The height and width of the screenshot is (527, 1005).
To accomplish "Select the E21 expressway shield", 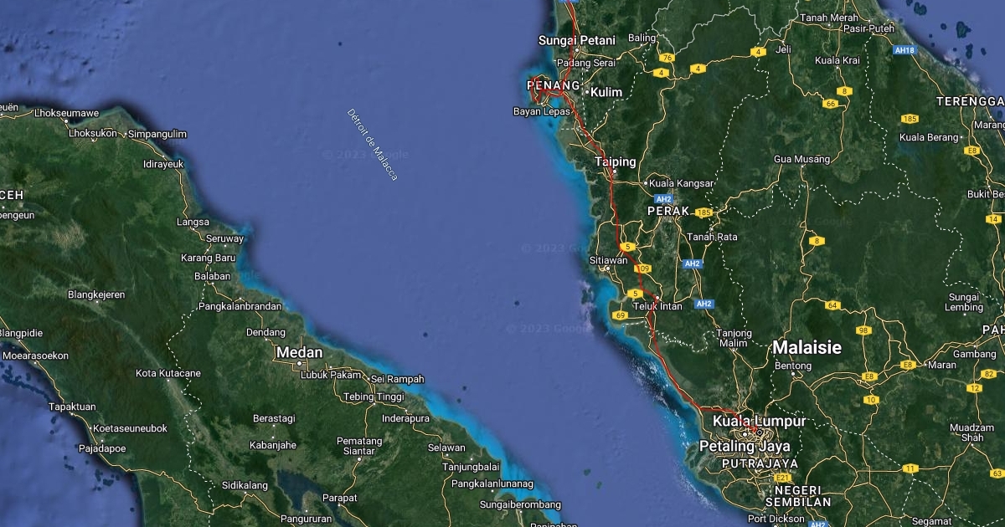I will tap(783, 478).
